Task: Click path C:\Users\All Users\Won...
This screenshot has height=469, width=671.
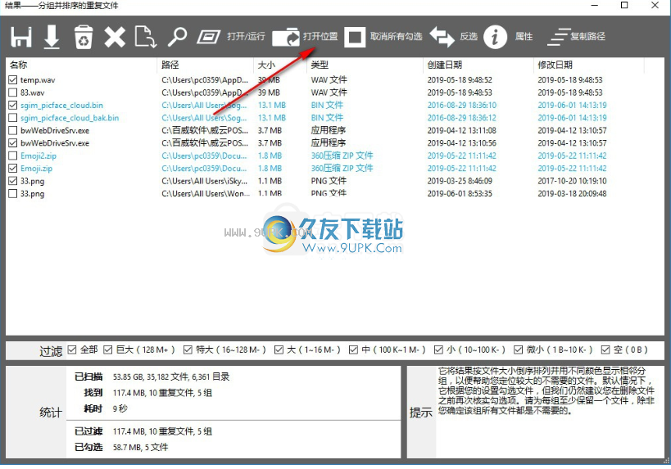Action: coord(206,194)
